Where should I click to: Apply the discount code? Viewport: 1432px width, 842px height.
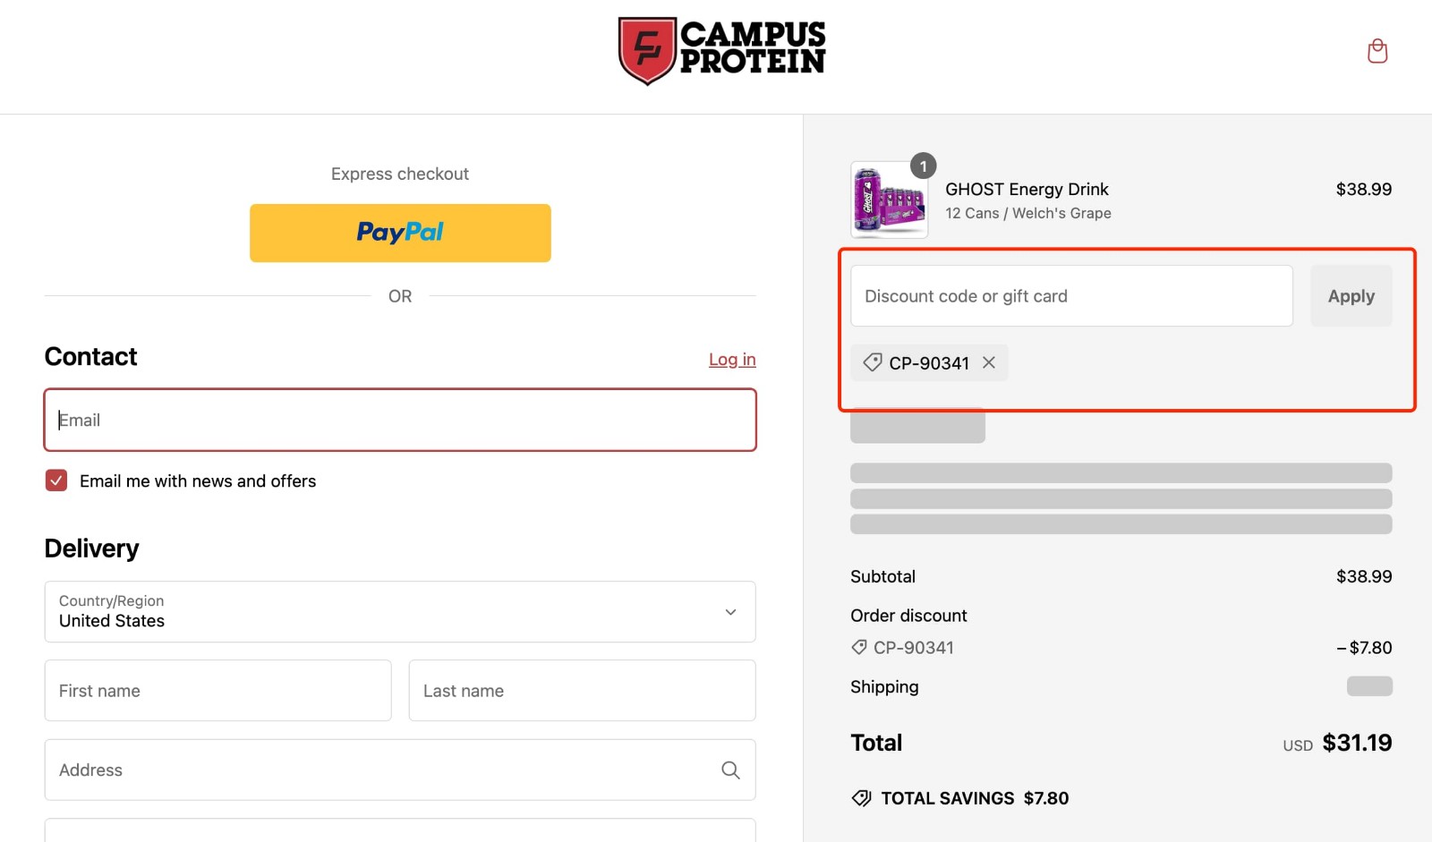pyautogui.click(x=1351, y=295)
